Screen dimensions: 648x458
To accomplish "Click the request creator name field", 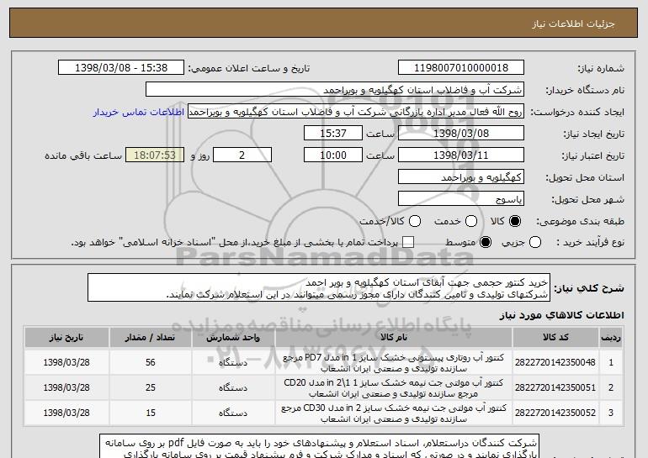I will point(356,112).
